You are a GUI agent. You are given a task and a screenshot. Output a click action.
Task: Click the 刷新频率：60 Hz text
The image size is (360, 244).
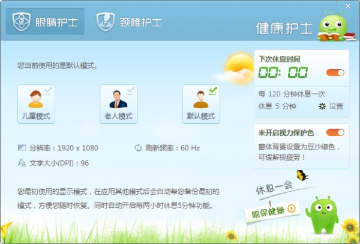[x=173, y=148]
